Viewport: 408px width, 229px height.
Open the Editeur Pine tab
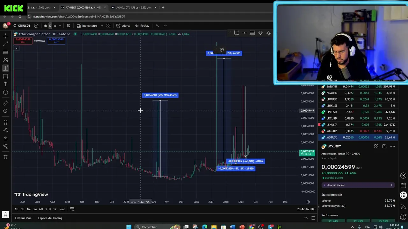pos(23,218)
